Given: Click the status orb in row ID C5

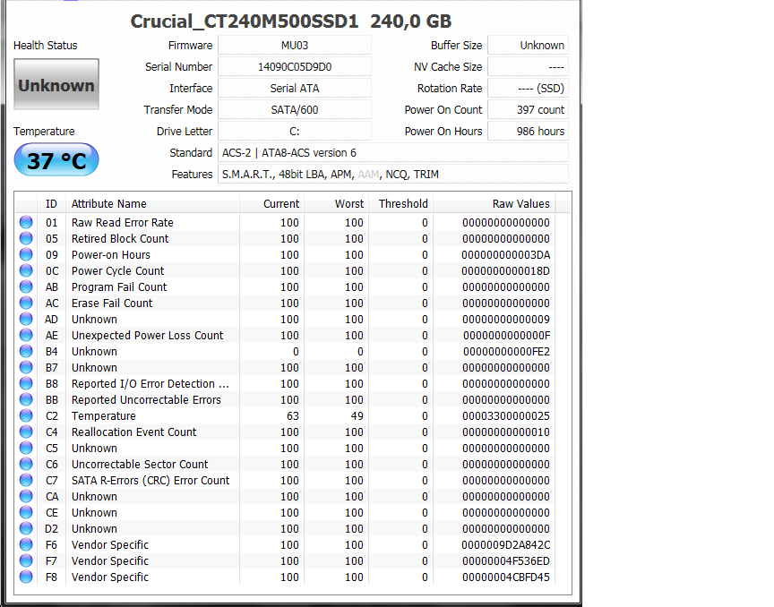Looking at the screenshot, I should 26,449.
